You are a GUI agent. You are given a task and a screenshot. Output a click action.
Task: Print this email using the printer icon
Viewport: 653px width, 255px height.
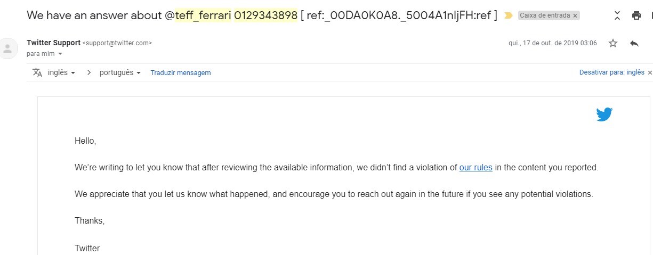[636, 15]
